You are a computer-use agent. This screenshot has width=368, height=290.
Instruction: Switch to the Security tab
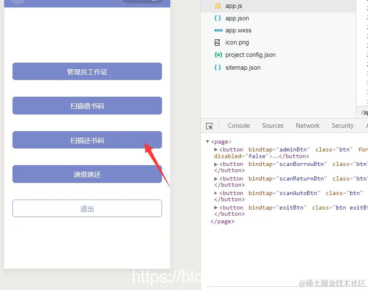(342, 126)
